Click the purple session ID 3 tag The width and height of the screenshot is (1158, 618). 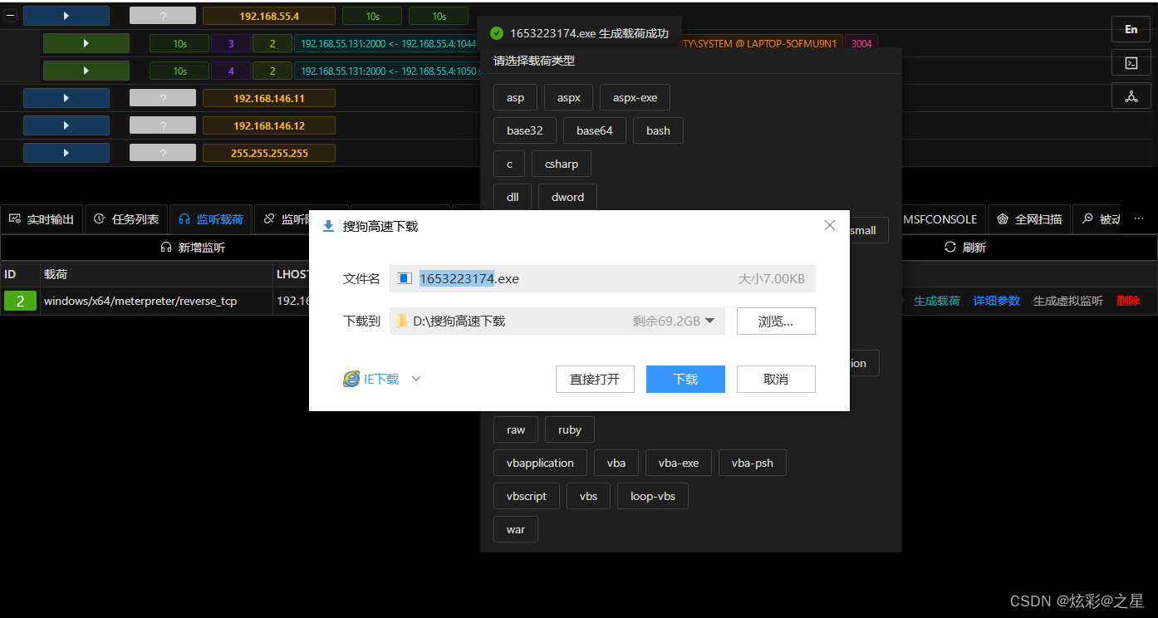click(231, 43)
